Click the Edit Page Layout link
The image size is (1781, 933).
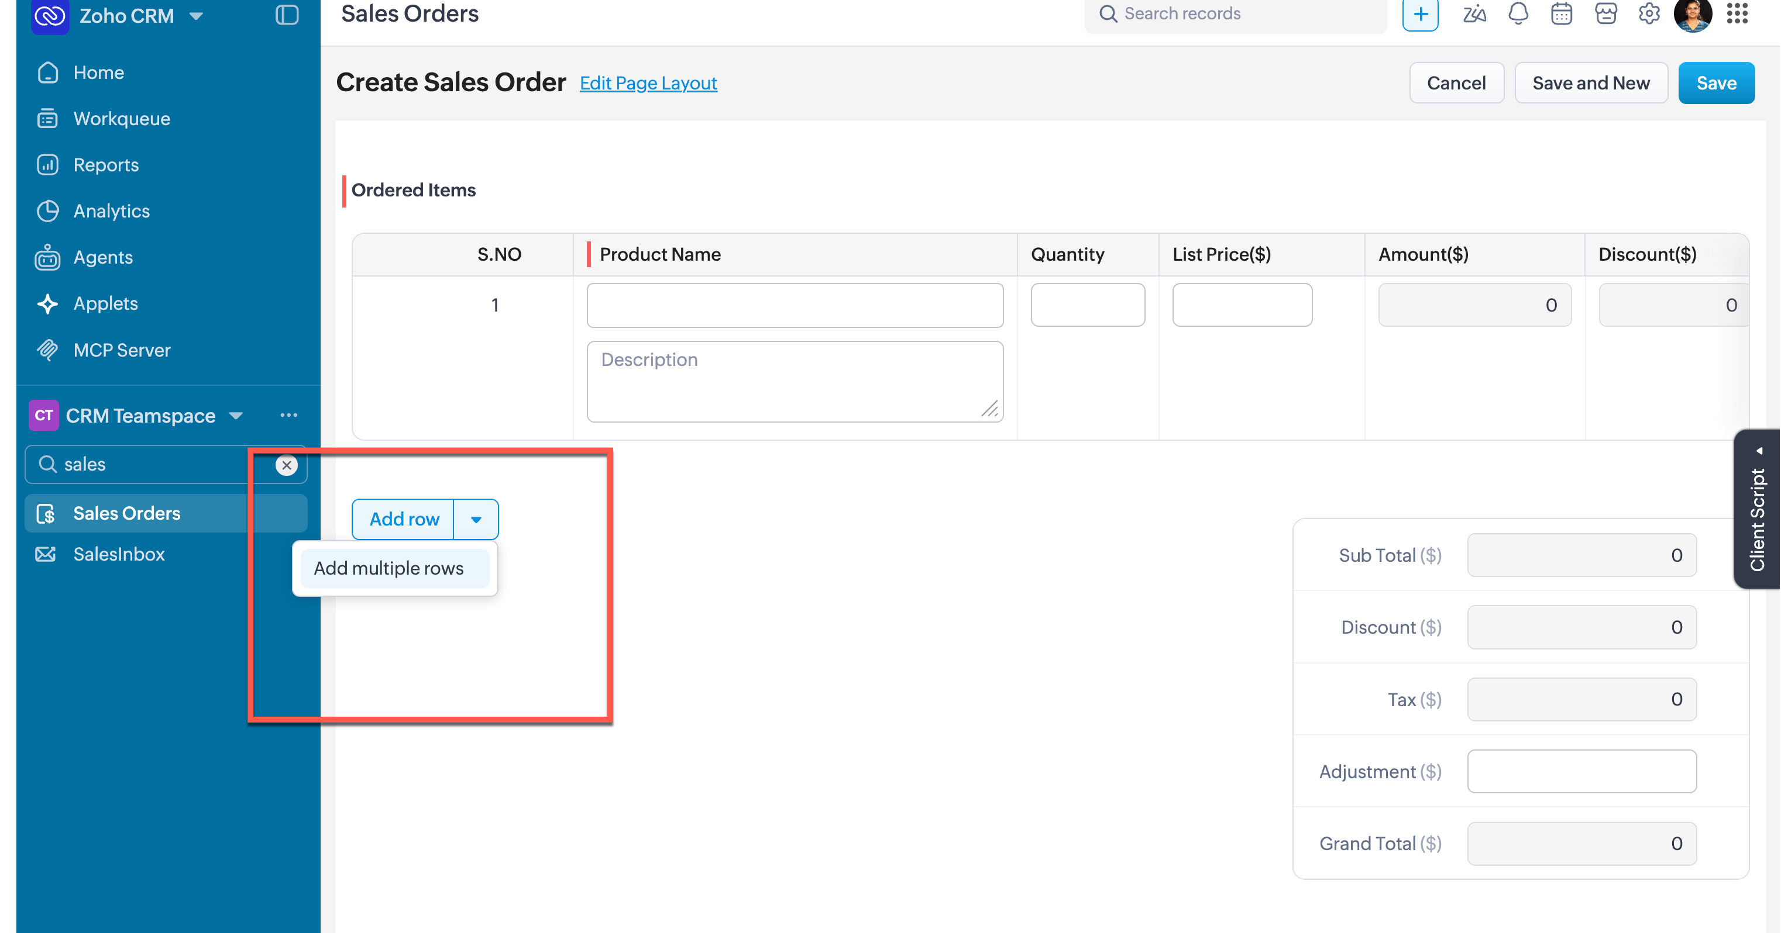[648, 83]
